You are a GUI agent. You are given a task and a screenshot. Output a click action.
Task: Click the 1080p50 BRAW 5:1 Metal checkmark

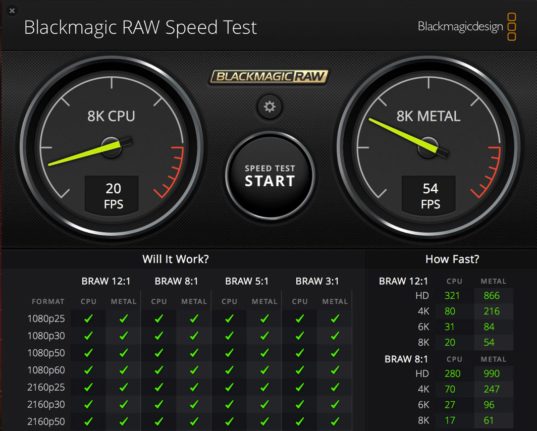coord(265,353)
